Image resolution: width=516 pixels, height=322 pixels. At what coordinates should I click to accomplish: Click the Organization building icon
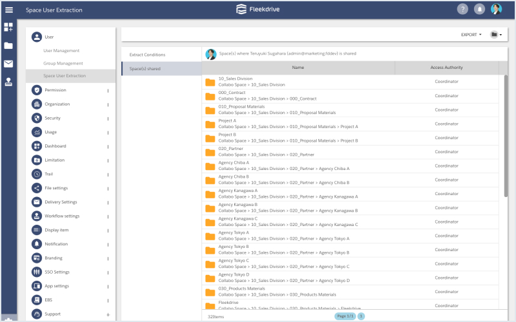(37, 104)
